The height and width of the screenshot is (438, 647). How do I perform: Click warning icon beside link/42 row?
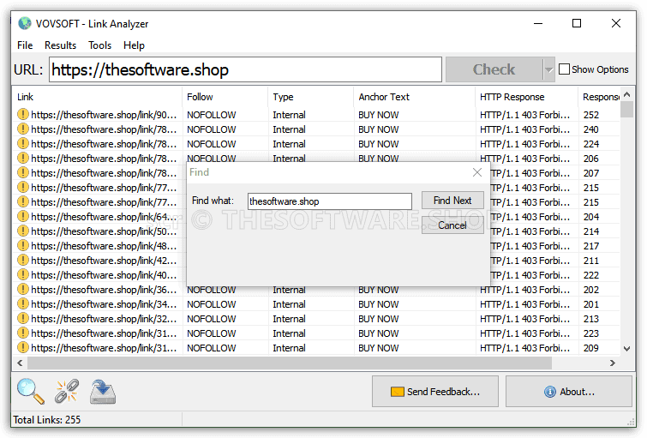pos(22,260)
